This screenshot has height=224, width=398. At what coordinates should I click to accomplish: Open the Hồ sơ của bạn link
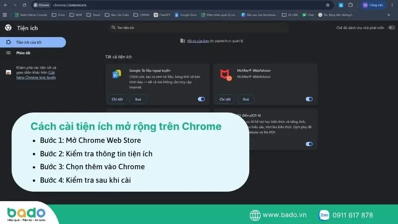point(198,41)
